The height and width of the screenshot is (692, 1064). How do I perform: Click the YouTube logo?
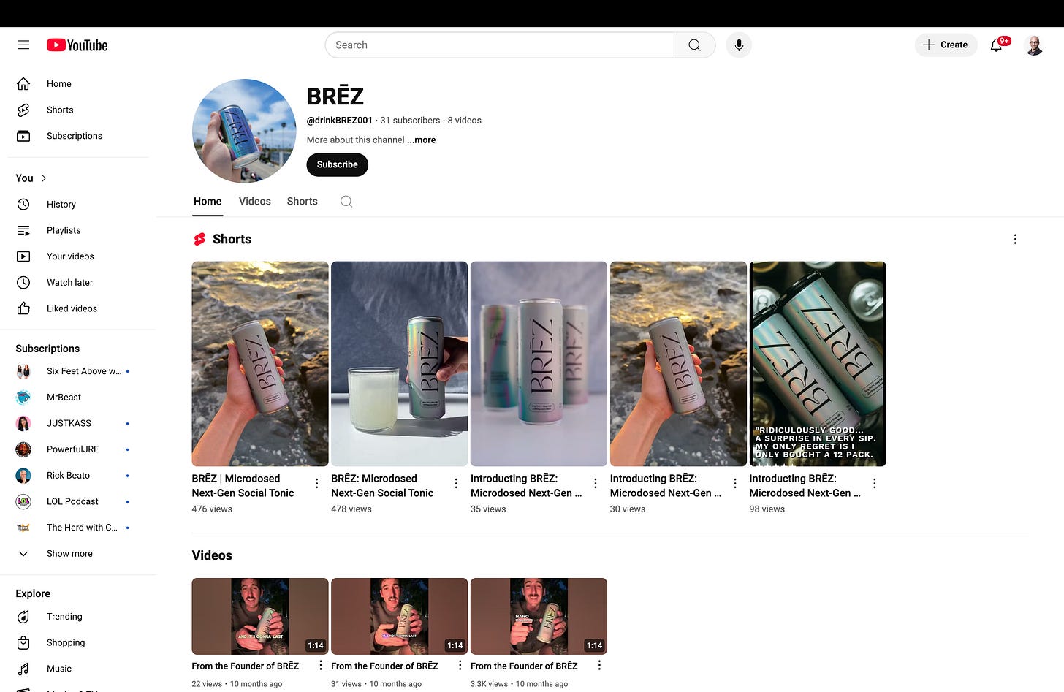coord(77,45)
